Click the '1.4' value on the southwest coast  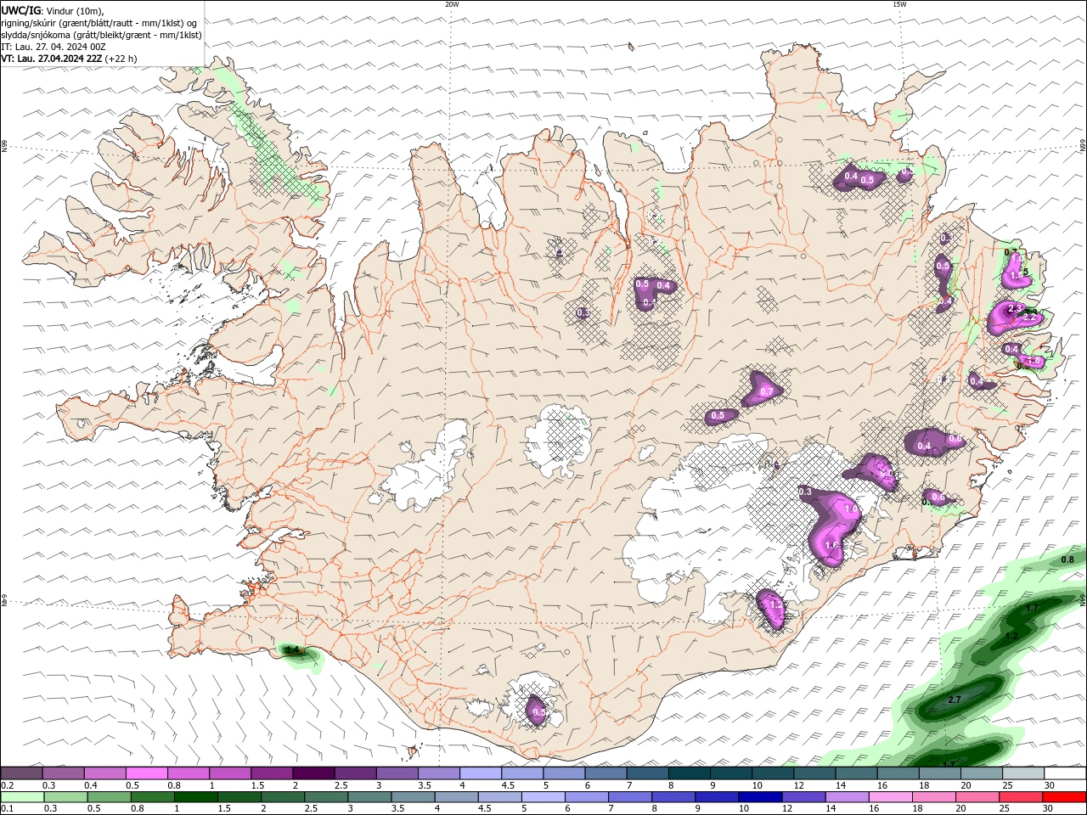292,650
